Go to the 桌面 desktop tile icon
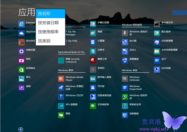Screen dimensions: 187x132 click(21, 88)
